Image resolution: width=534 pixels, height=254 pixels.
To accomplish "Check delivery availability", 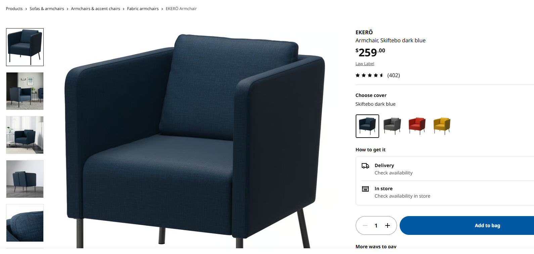I will coord(445,169).
